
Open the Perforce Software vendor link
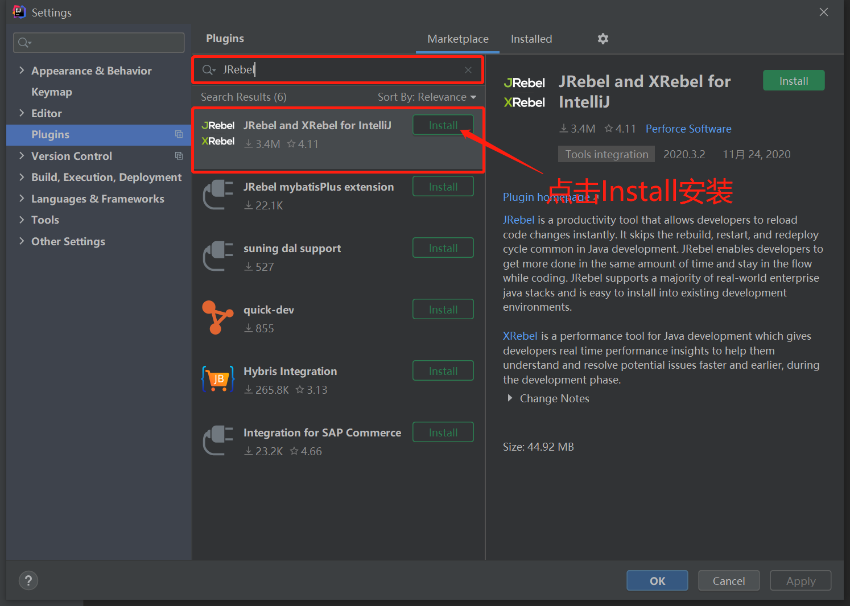688,129
